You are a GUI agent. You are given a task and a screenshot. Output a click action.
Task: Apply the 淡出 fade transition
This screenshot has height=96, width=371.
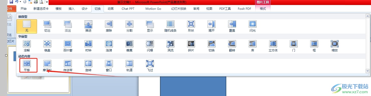pos(68,26)
